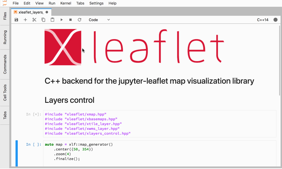
Task: Click the 'xleaflet/xwms_layer.hpp' include line
Action: (x=82, y=129)
